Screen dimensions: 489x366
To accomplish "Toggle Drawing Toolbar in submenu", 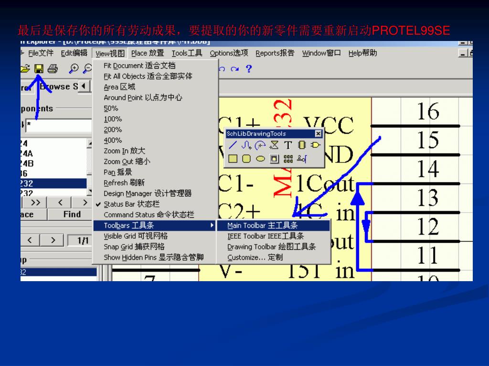I will tap(274, 247).
